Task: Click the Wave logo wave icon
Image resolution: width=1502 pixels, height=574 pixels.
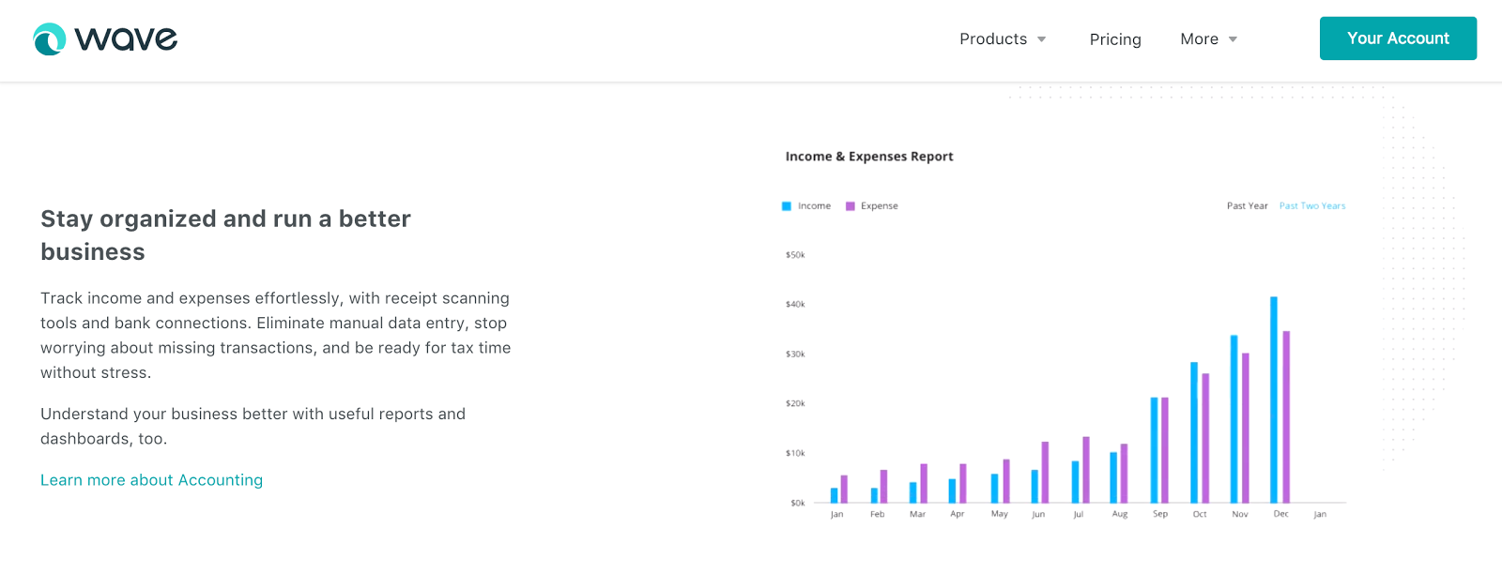Action: (x=49, y=39)
